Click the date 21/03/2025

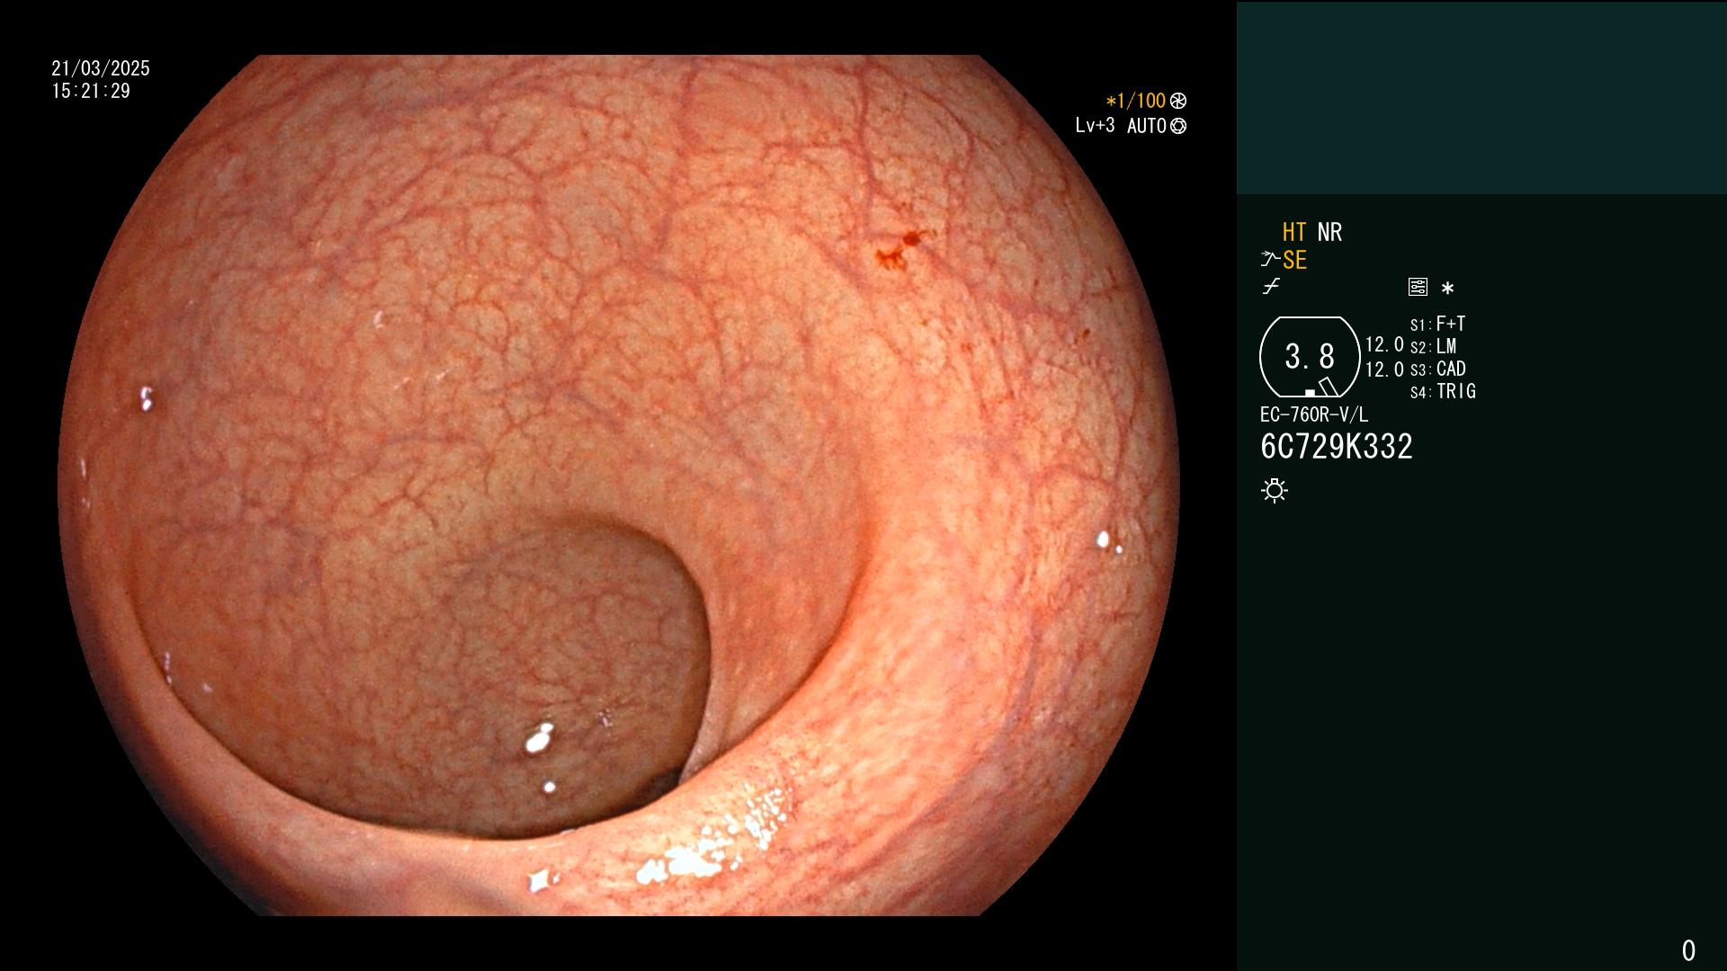pos(101,68)
